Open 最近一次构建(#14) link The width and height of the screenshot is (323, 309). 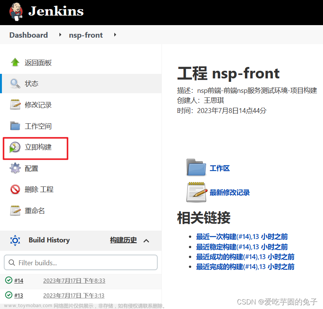pos(242,237)
